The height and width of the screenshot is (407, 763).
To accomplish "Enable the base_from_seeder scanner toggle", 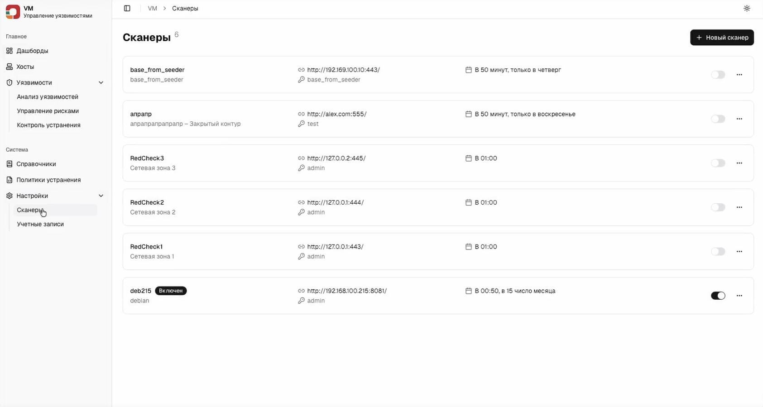I will point(718,75).
